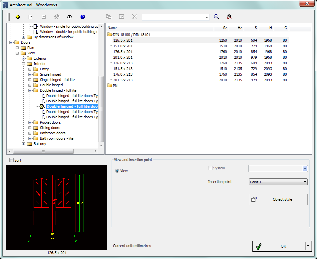Click the PN folder icon
The image size is (317, 259).
110,86
